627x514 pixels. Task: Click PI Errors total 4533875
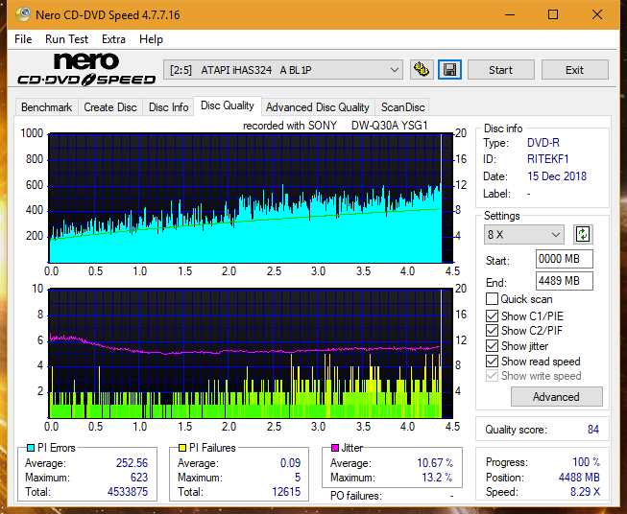point(128,492)
